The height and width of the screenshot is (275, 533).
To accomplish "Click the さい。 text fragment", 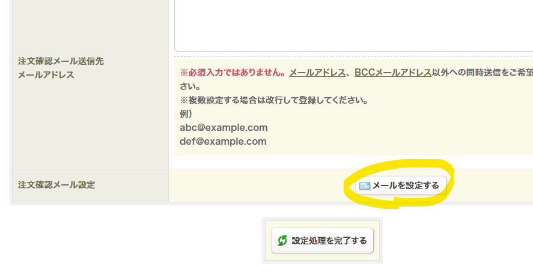I will [190, 86].
